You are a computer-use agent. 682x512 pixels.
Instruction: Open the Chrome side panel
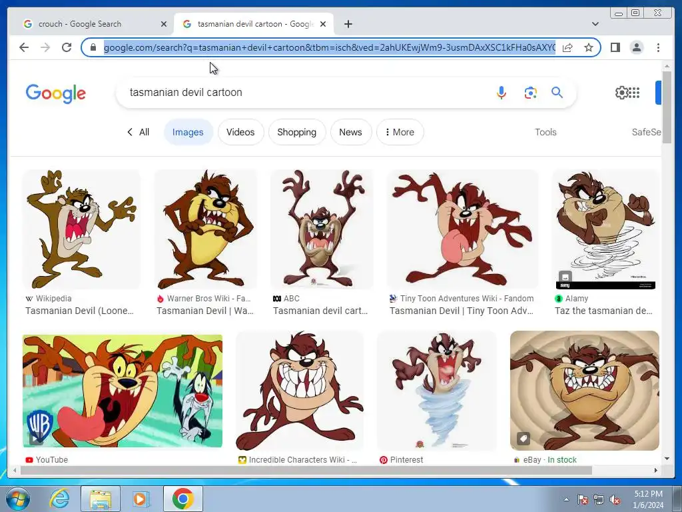click(615, 47)
